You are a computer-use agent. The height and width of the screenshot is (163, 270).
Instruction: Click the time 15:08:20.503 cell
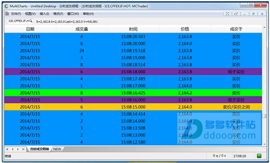(x=133, y=36)
